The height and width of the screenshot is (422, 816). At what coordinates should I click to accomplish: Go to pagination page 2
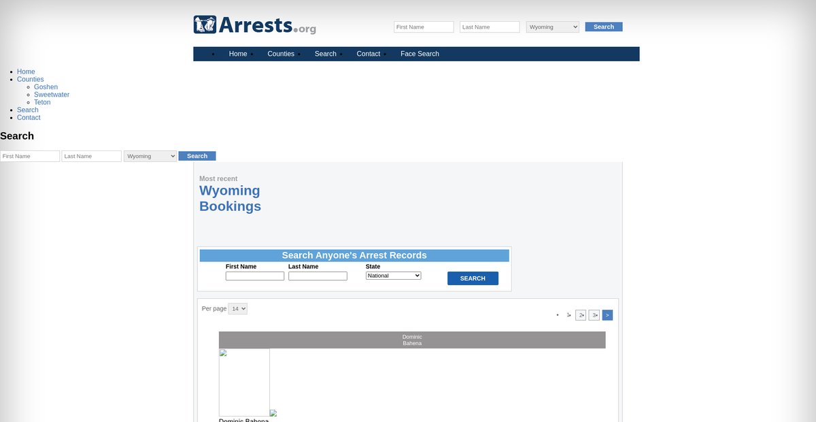point(581,315)
